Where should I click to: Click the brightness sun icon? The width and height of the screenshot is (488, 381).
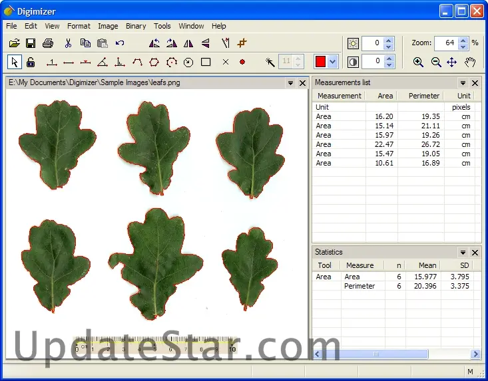pos(353,43)
